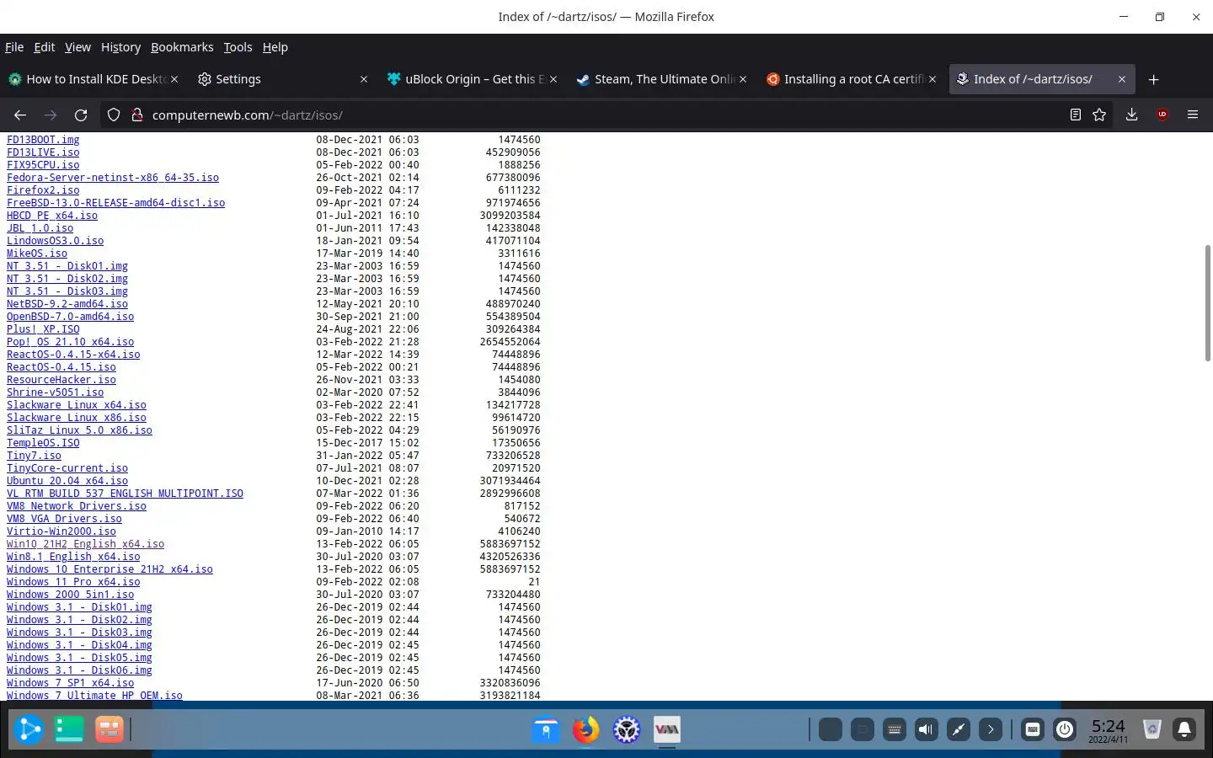Open the Firefox downloads panel
This screenshot has height=758, width=1213.
(x=1131, y=115)
